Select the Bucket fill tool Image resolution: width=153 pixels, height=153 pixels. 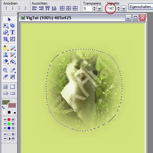[x=13, y=62]
